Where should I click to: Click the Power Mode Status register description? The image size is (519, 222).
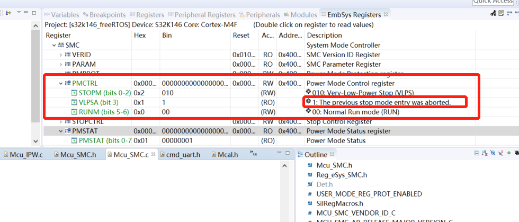(x=348, y=131)
